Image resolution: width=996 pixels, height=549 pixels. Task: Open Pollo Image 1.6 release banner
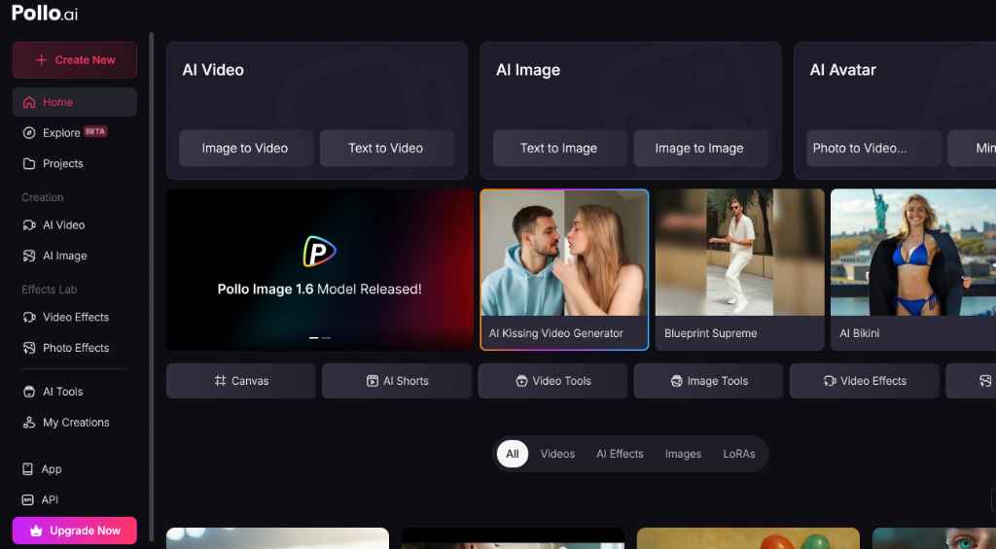[x=319, y=270]
